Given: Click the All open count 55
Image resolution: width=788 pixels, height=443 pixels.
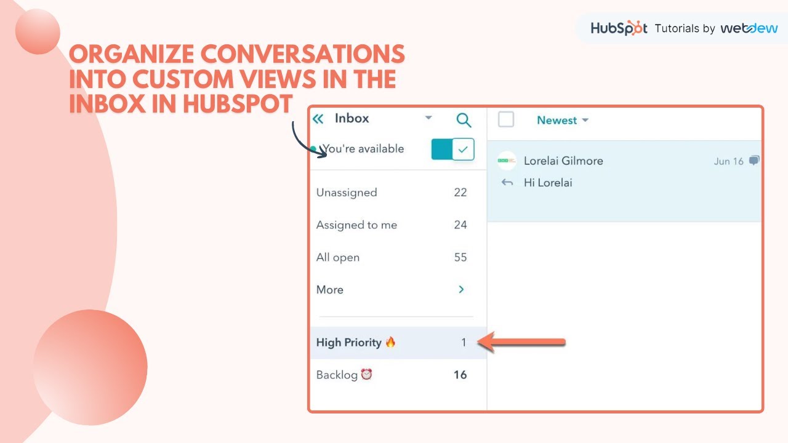Looking at the screenshot, I should click(460, 258).
